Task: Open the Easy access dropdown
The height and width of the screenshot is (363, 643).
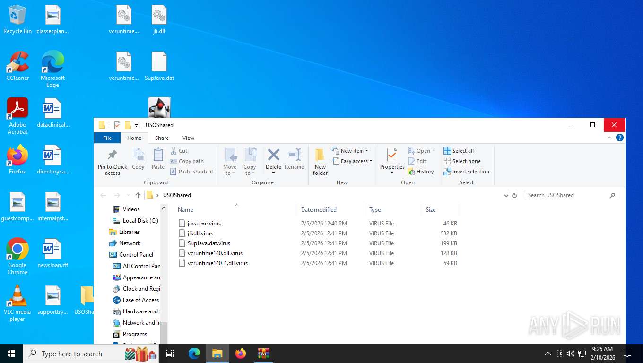Action: (x=352, y=161)
